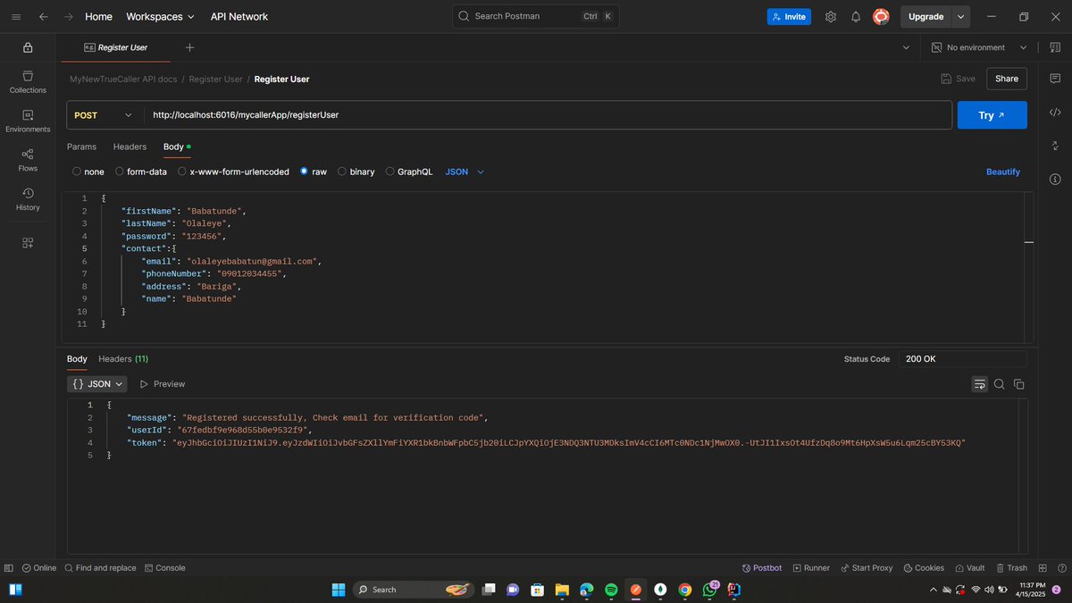Switch to the request Headers tab
Image resolution: width=1072 pixels, height=603 pixels.
click(130, 147)
